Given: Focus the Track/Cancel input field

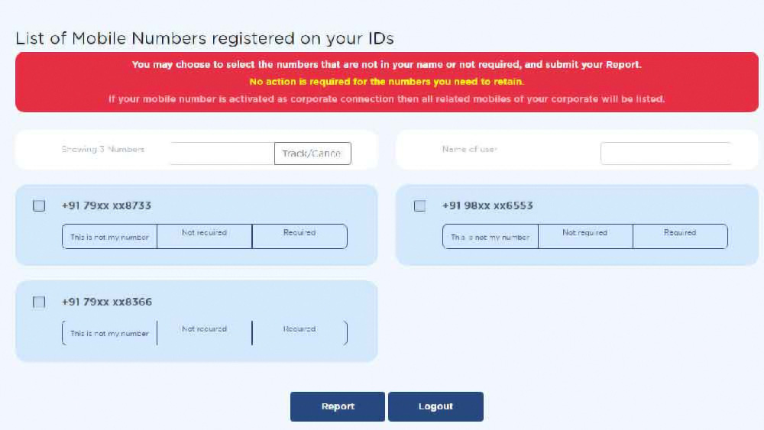Looking at the screenshot, I should coord(222,154).
